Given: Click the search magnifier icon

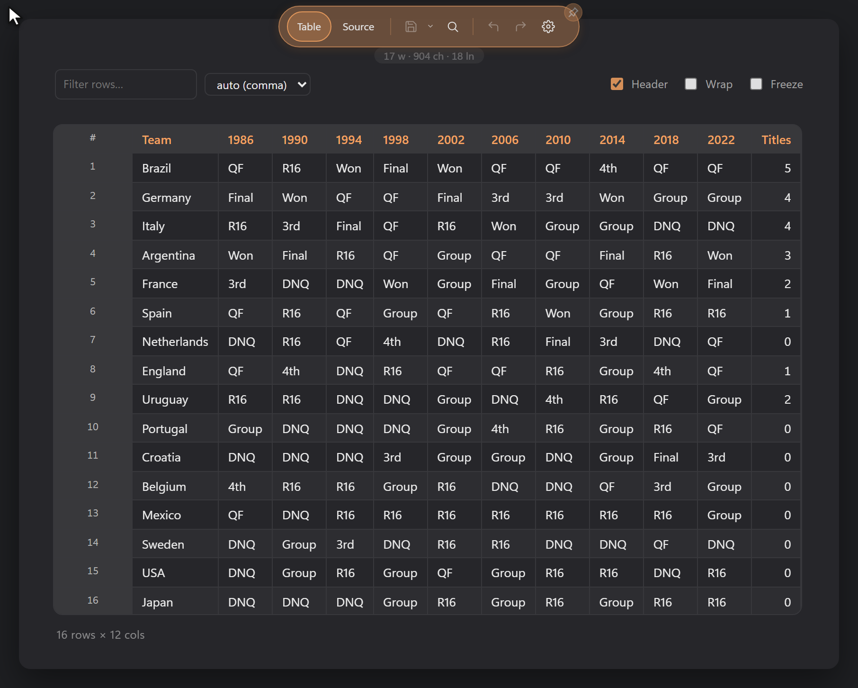Looking at the screenshot, I should (453, 27).
